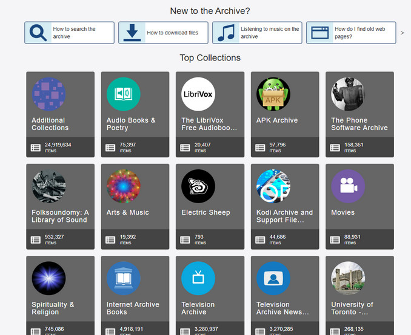Open Television Archive News title
Image resolution: width=411 pixels, height=335 pixels.
click(282, 308)
